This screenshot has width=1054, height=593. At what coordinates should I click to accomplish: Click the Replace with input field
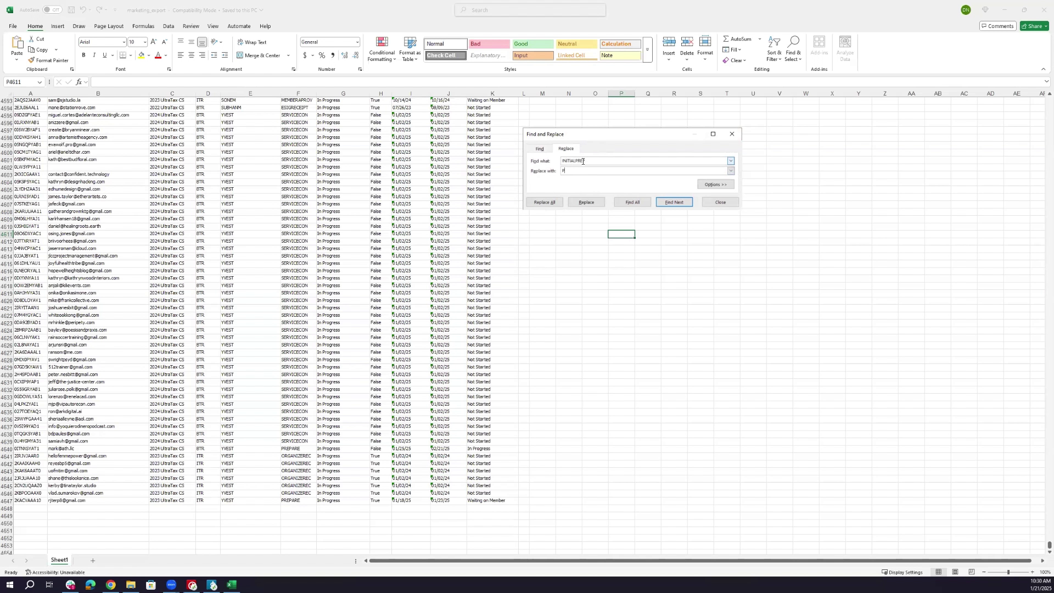click(644, 171)
